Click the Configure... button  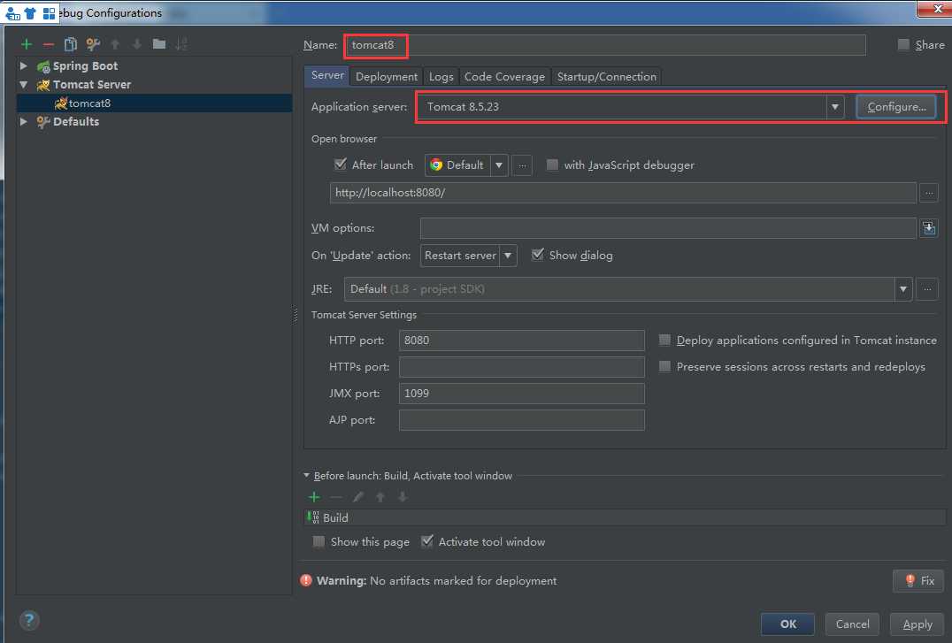pos(896,107)
